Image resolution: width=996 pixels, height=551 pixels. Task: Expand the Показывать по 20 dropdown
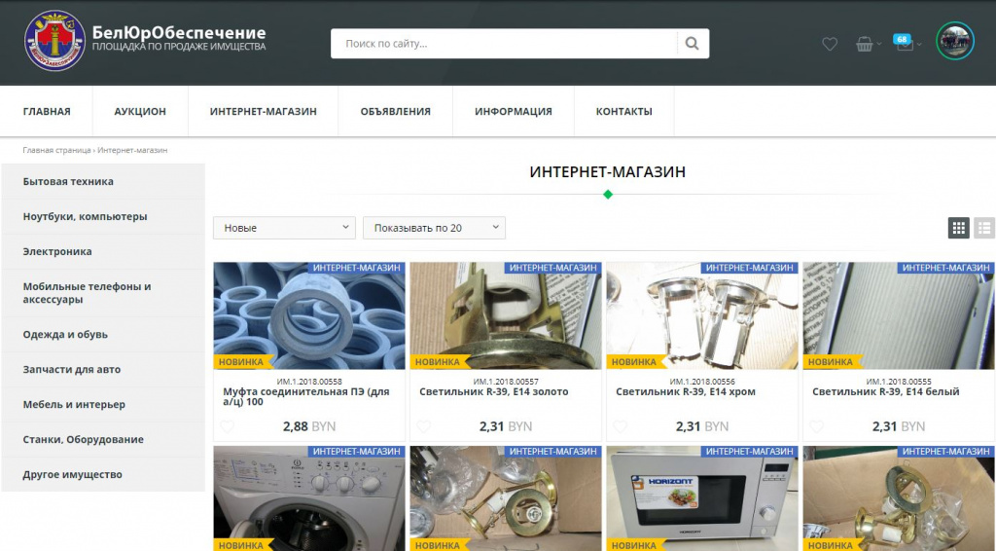(434, 228)
